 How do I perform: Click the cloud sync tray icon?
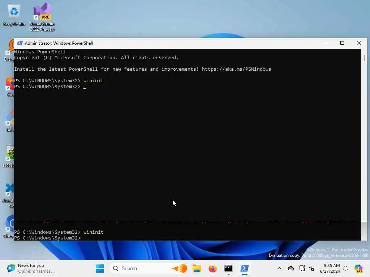[x=291, y=268]
